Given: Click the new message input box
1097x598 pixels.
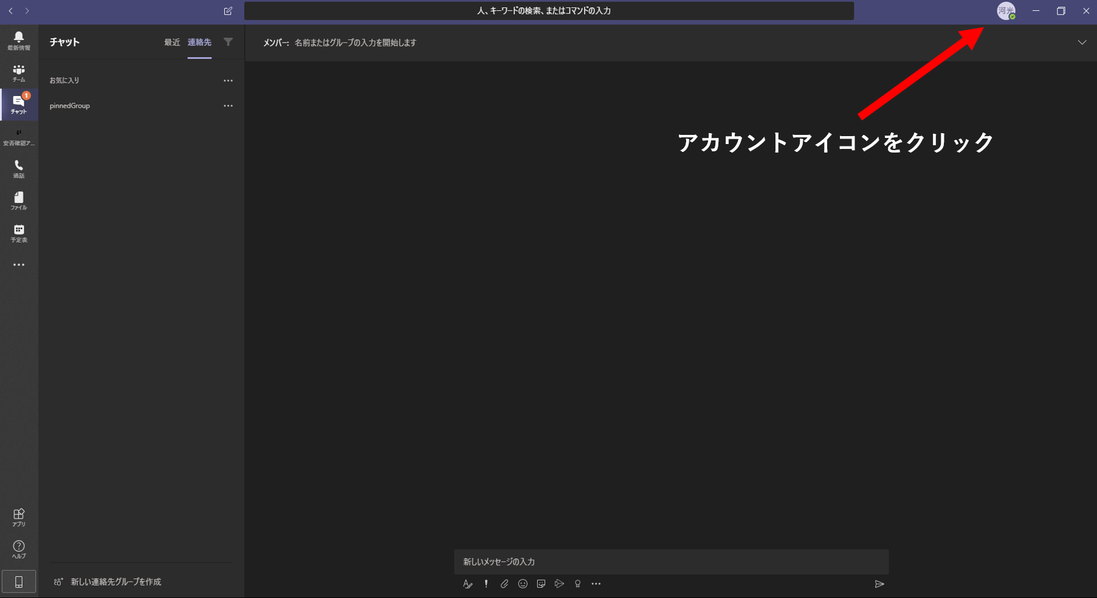Looking at the screenshot, I should pos(671,562).
